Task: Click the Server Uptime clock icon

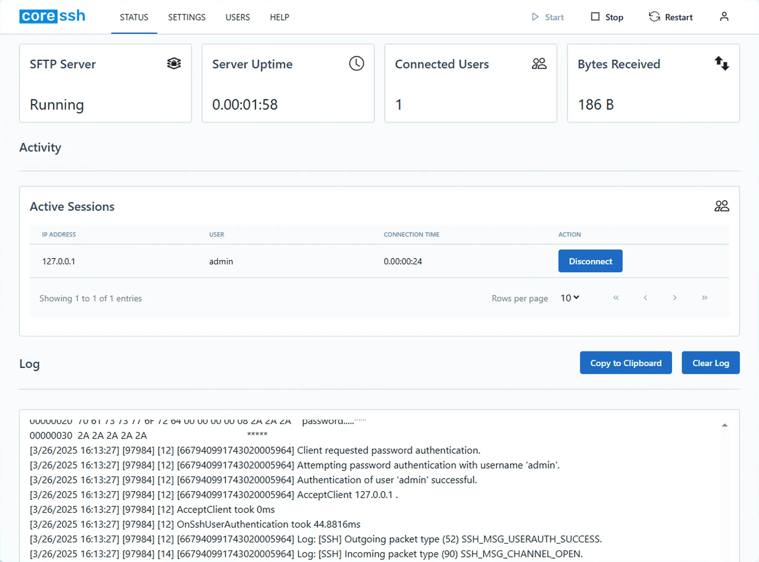Action: tap(357, 63)
